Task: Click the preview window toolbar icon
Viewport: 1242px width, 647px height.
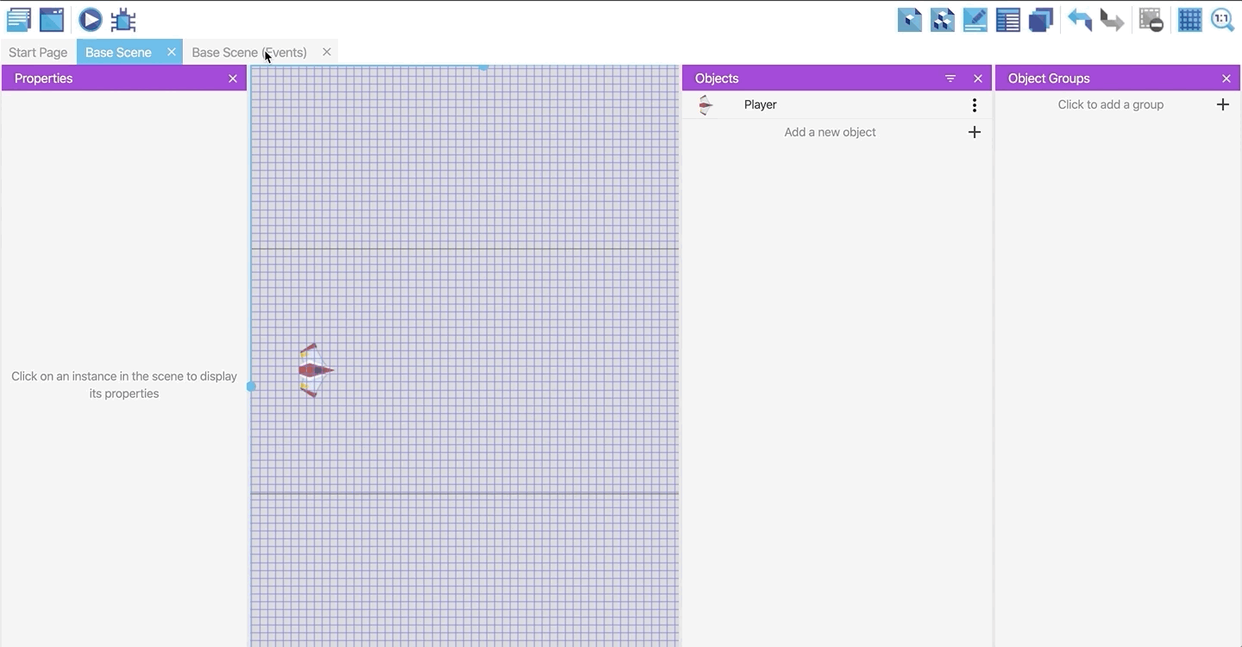Action: pos(52,19)
